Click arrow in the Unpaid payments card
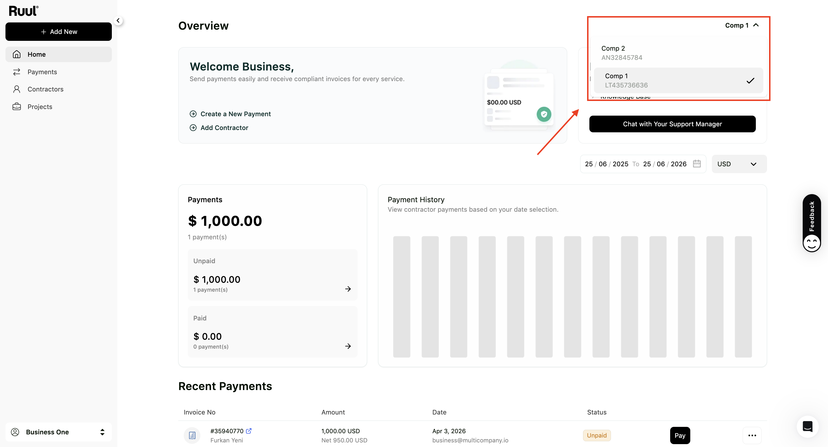The height and width of the screenshot is (447, 828). click(x=348, y=289)
